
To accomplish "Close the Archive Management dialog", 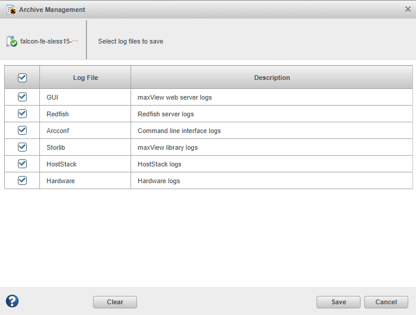I will [x=408, y=10].
